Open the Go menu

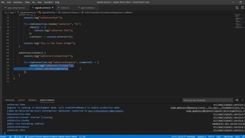(33, 2)
